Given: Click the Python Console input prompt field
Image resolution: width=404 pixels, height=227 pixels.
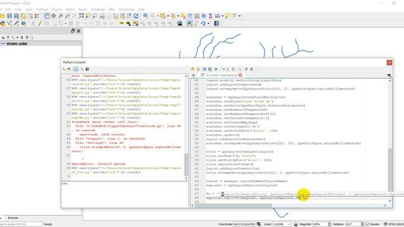Looking at the screenshot, I should click(x=125, y=195).
